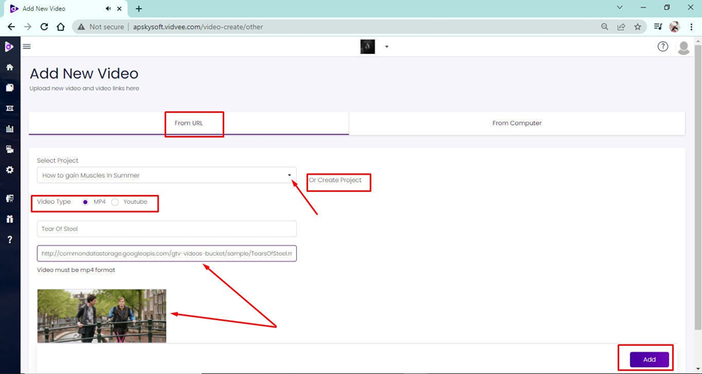Screen dimensions: 702x374
Task: Click the Video Type label
Action: coord(54,202)
